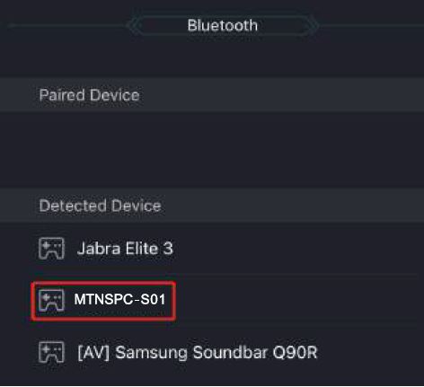This screenshot has width=424, height=387.
Task: Click the left chevron ornament of Bluetooth title
Action: (x=134, y=25)
